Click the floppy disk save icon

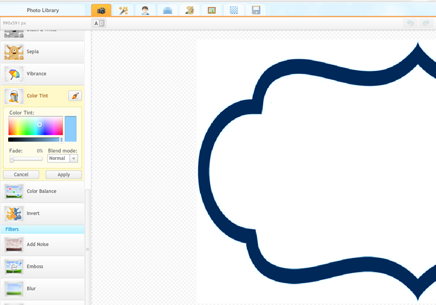256,10
